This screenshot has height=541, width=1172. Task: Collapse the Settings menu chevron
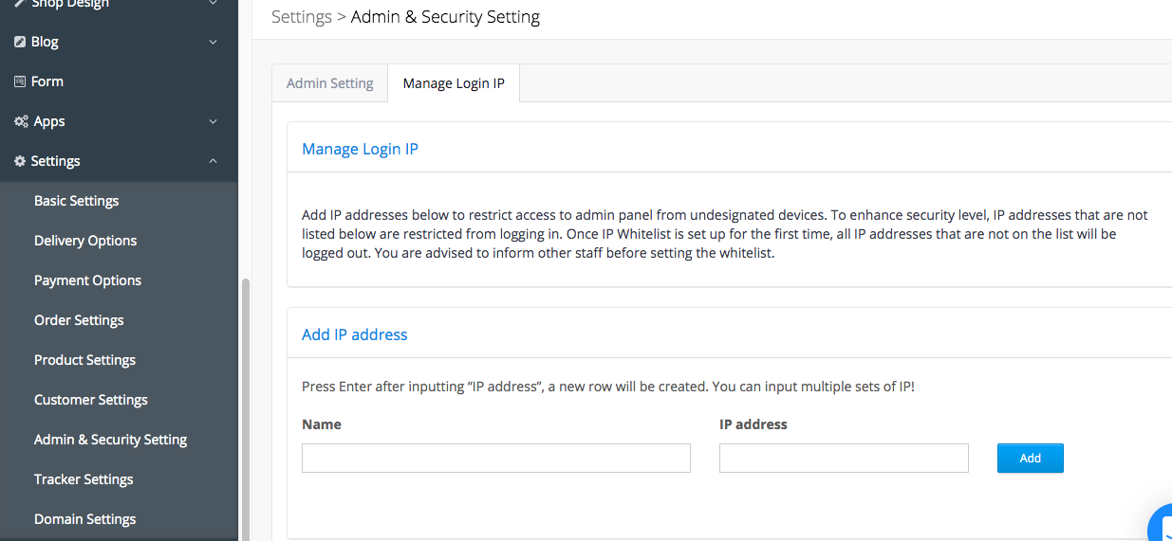click(214, 161)
